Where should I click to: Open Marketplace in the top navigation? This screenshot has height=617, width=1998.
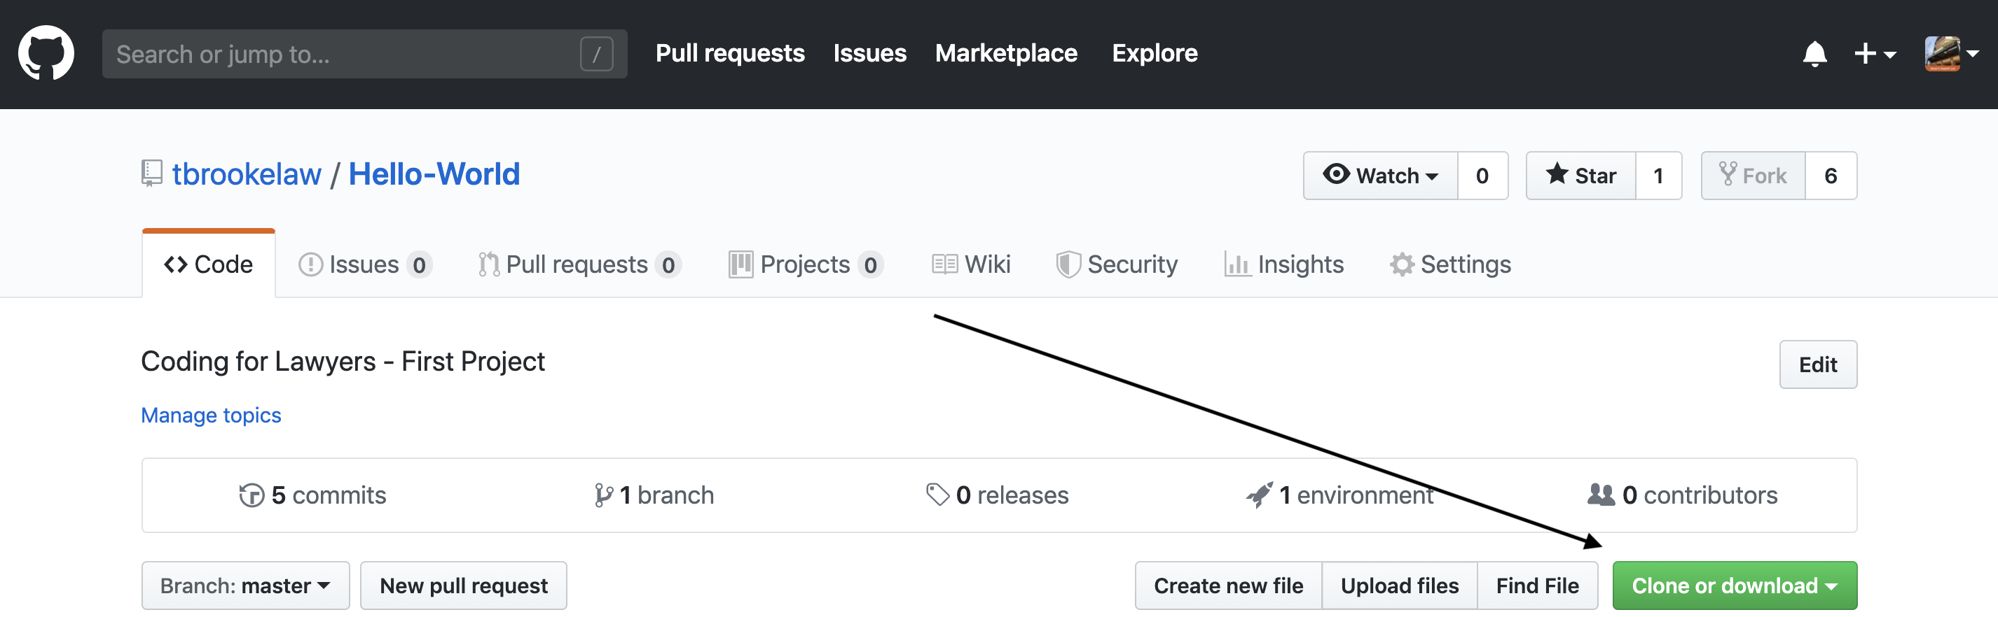point(1006,52)
